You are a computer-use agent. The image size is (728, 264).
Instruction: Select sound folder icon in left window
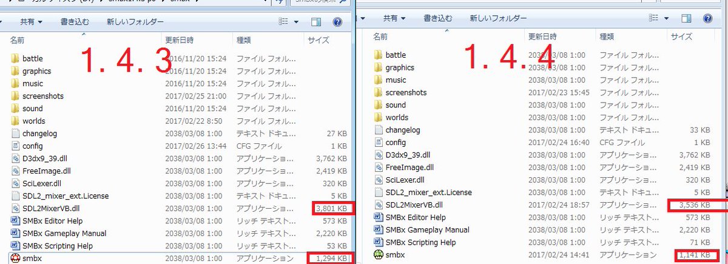click(15, 109)
